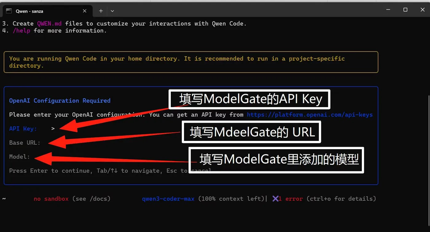
Task: Click the context-left percentage indicator
Action: click(x=231, y=198)
